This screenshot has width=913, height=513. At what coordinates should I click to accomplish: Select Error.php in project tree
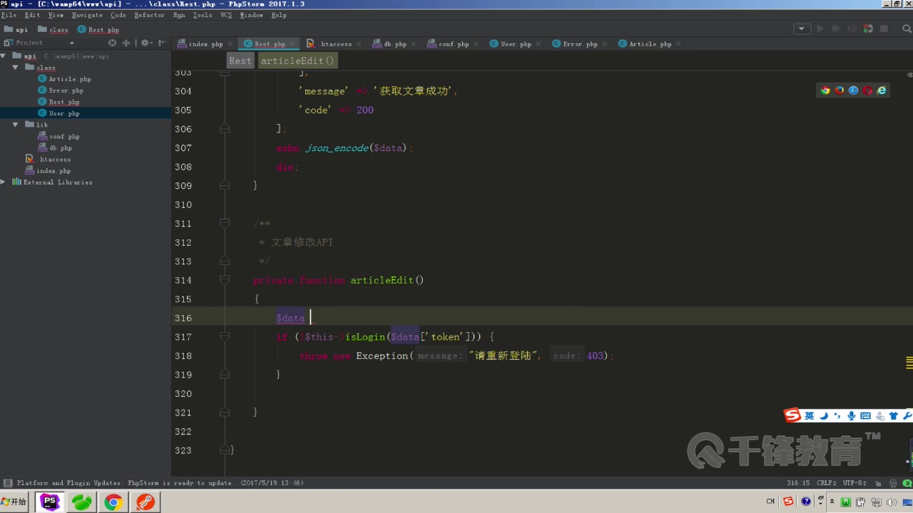(x=66, y=90)
